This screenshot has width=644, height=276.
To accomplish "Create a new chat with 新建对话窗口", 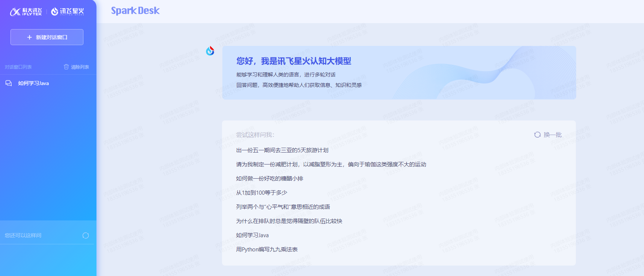I will pos(47,37).
